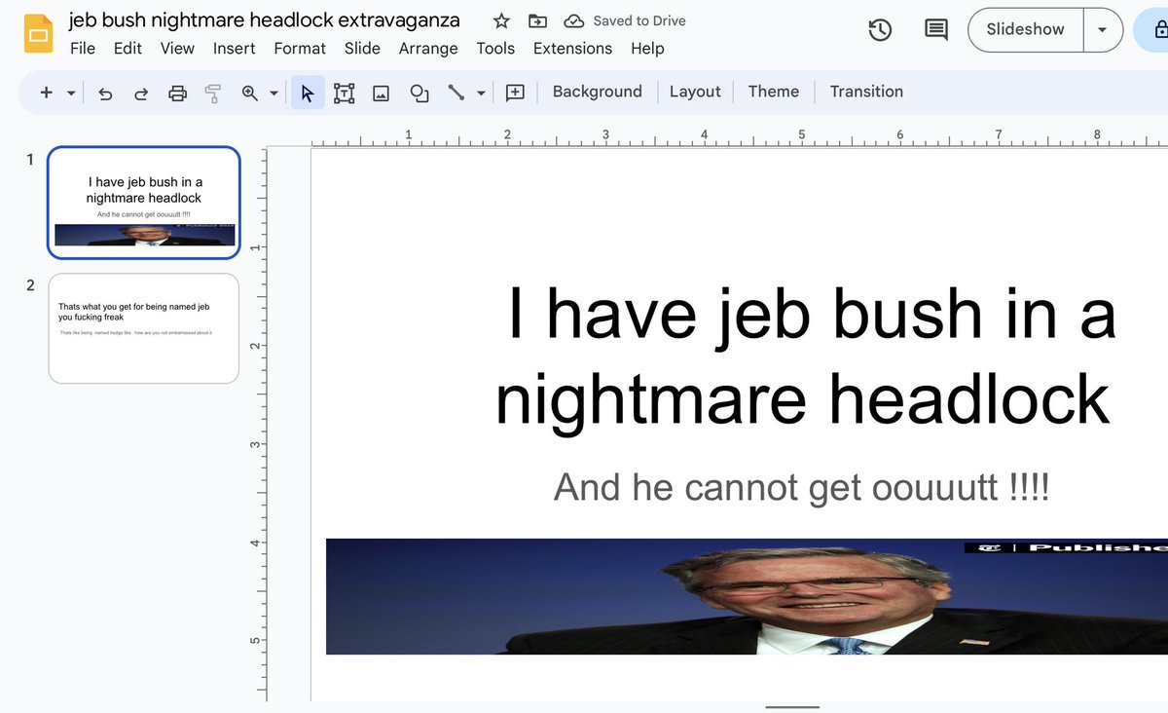Open comment history via the comments icon
The height and width of the screenshot is (713, 1168).
click(935, 29)
